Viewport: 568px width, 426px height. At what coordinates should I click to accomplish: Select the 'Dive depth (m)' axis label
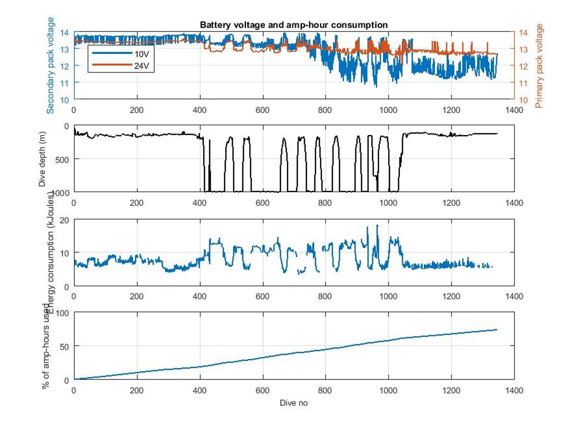43,159
